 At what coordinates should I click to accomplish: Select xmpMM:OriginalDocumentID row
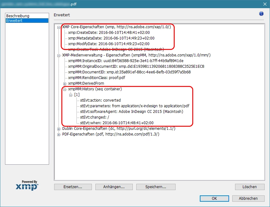[x=136, y=66]
